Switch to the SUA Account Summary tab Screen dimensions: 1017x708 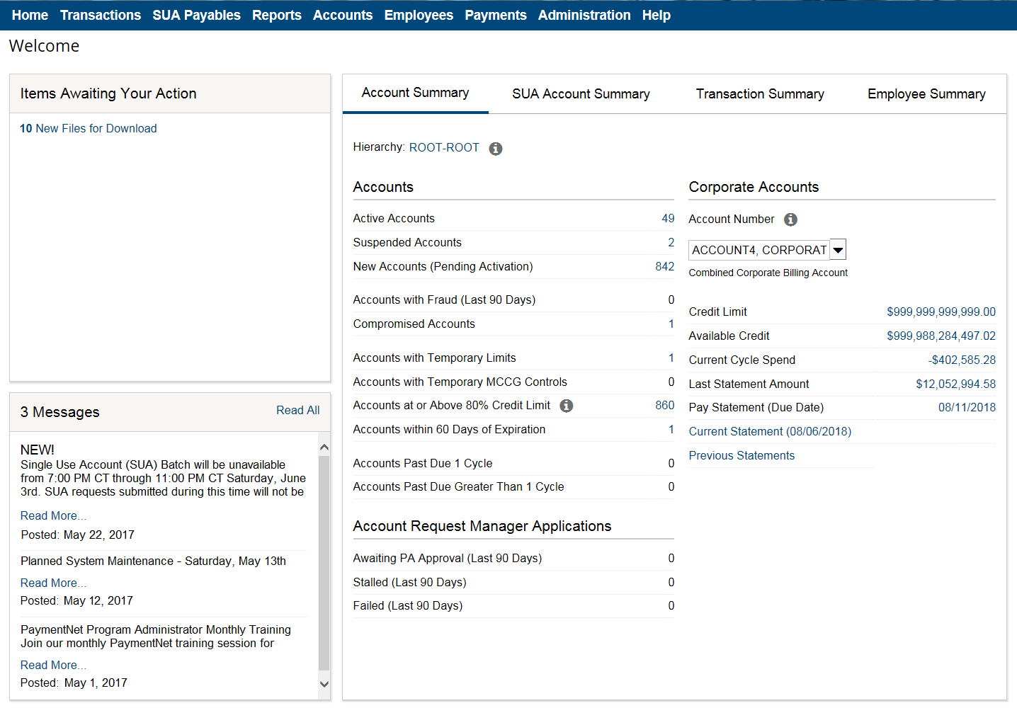pos(581,94)
